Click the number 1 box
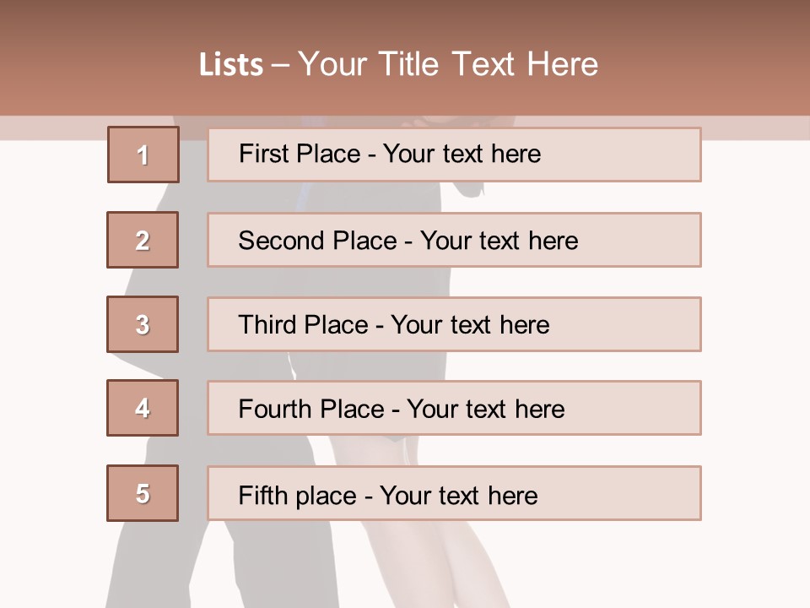The height and width of the screenshot is (608, 810). pyautogui.click(x=143, y=155)
